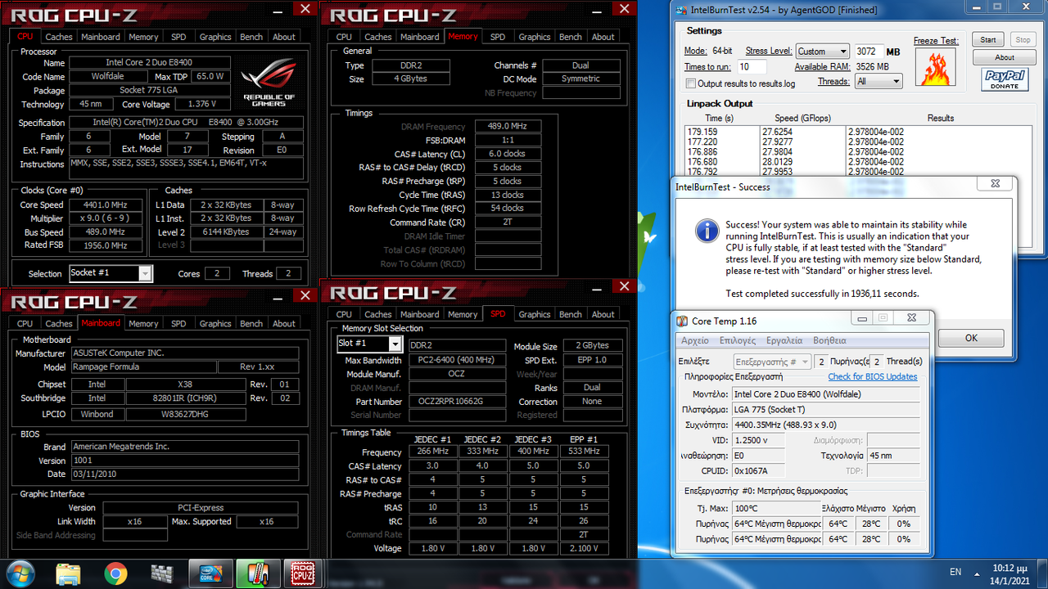Click the DRAM Frequency 489.0 MHz value
This screenshot has width=1048, height=589.
pyautogui.click(x=507, y=127)
